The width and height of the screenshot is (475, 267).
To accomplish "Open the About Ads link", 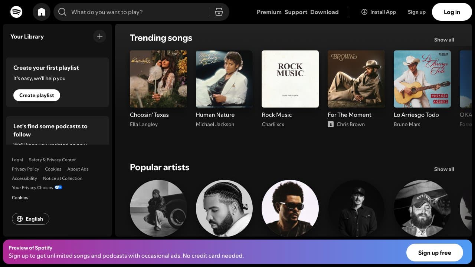I will tap(78, 169).
